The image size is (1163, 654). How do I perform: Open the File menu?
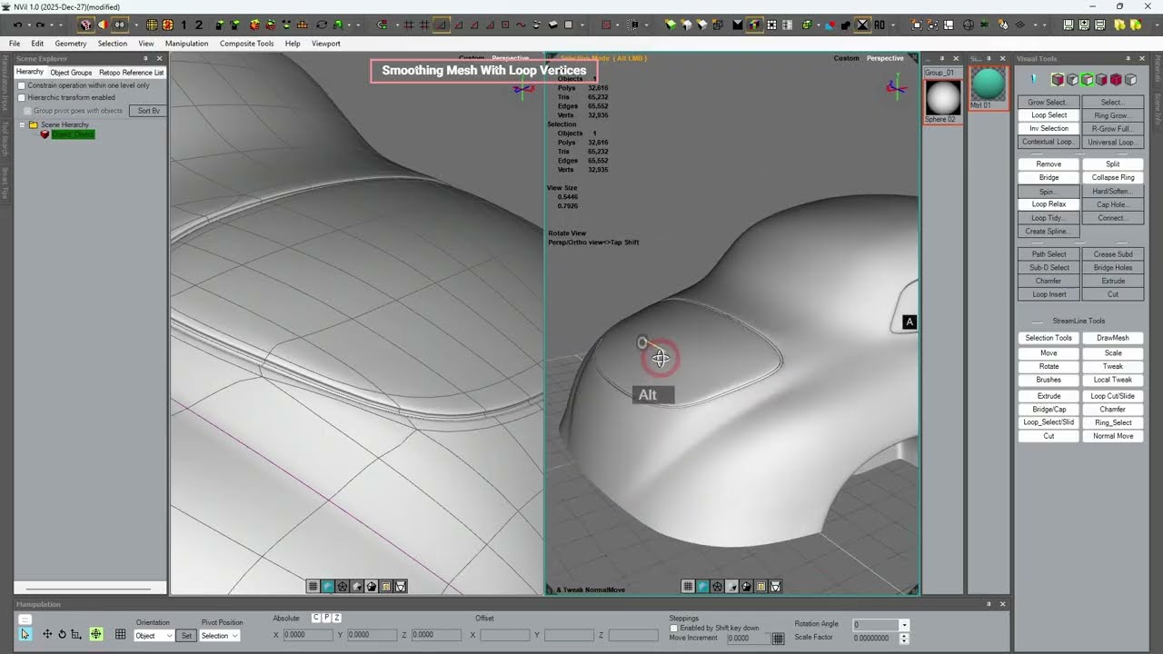(15, 44)
